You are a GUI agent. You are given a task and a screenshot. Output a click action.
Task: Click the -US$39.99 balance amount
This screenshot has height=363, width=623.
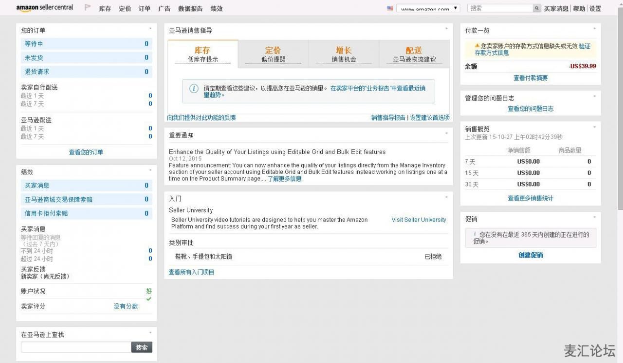(x=582, y=66)
